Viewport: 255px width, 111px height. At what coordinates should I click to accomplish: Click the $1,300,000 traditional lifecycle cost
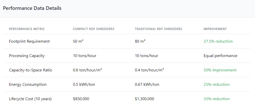145,99
